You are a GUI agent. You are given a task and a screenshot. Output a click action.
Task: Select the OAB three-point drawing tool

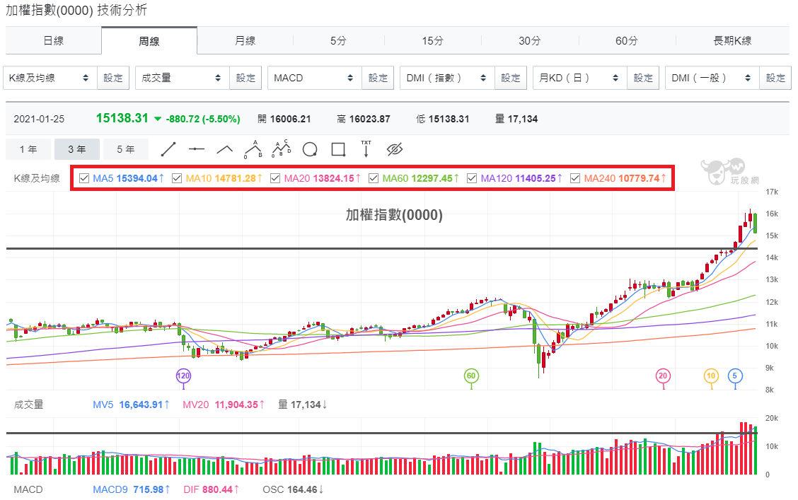253,149
